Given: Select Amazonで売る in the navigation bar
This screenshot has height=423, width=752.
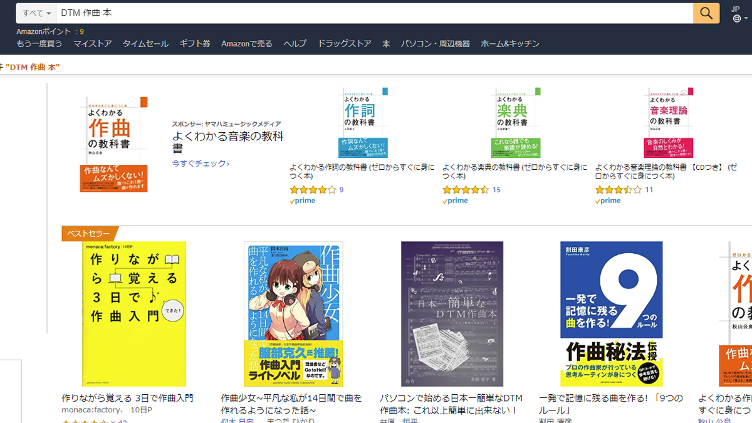Looking at the screenshot, I should (247, 44).
